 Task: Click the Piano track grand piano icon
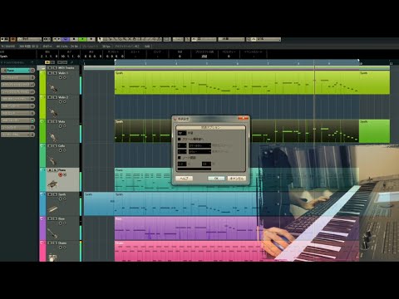point(52,184)
